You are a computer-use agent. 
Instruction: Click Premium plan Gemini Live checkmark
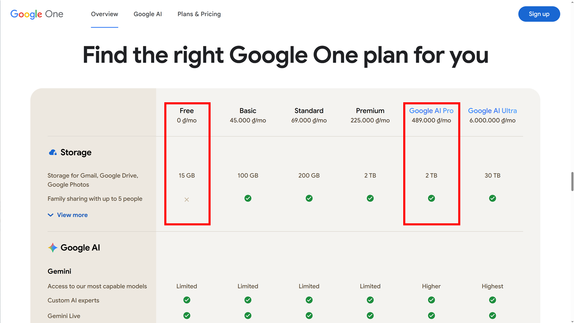tap(370, 315)
